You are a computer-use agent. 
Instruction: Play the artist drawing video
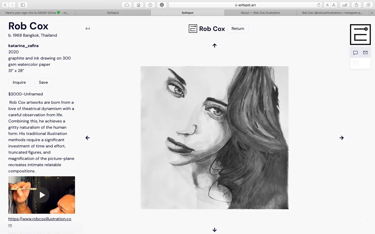click(42, 195)
